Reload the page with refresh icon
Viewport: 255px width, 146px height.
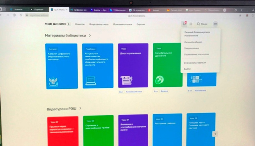click(21, 15)
